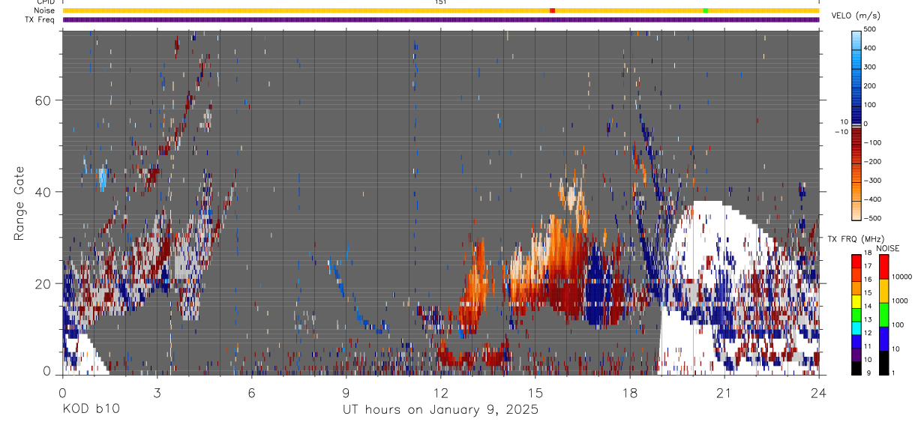Click the 24 tick on UT hours axis
The image size is (921, 425).
click(819, 392)
